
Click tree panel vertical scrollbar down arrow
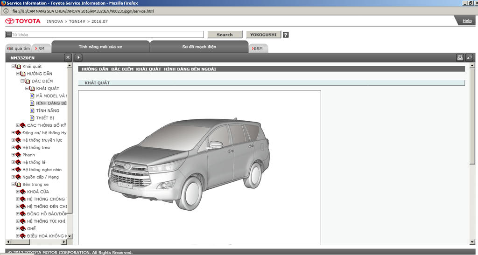coord(69,236)
